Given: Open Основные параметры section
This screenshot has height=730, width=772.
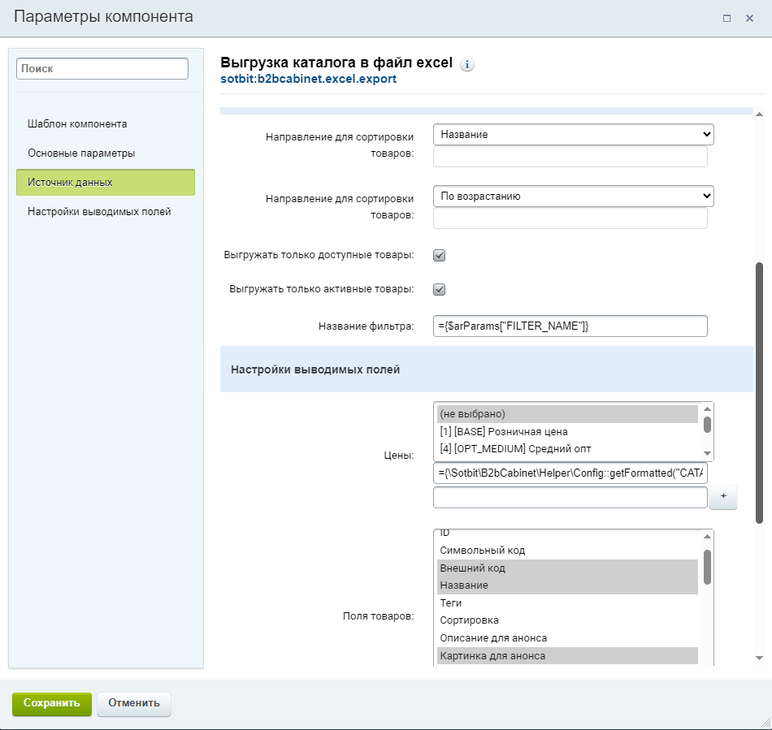Looking at the screenshot, I should pos(81,153).
